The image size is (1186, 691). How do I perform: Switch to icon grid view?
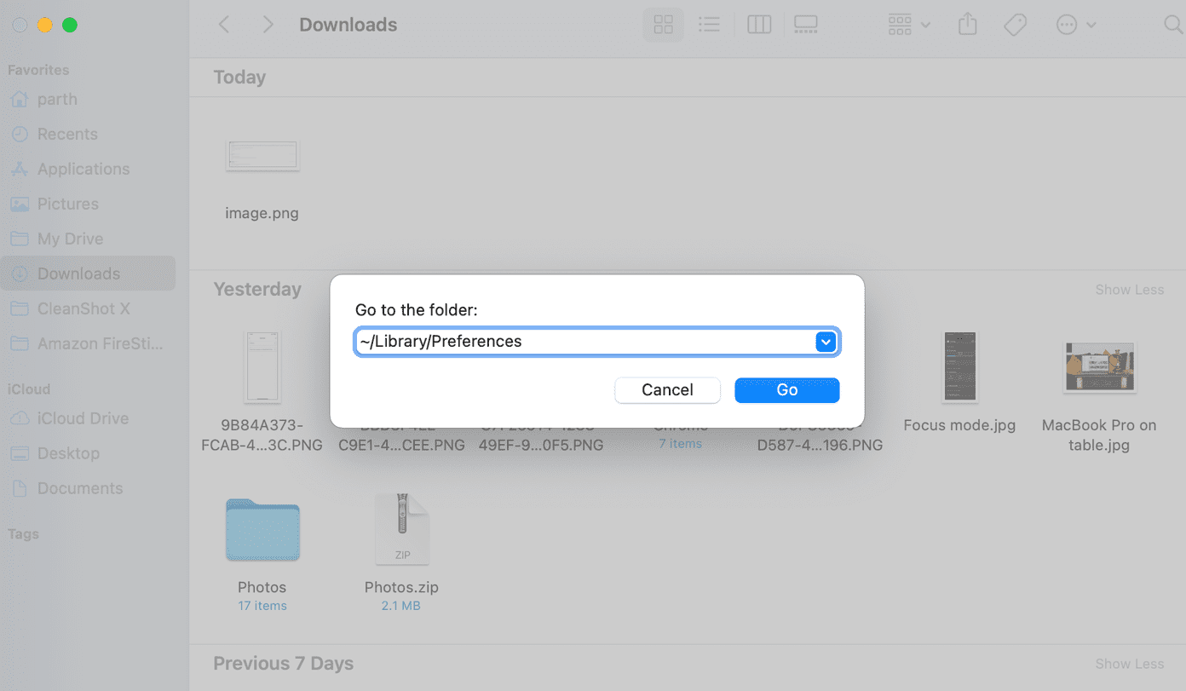(663, 25)
